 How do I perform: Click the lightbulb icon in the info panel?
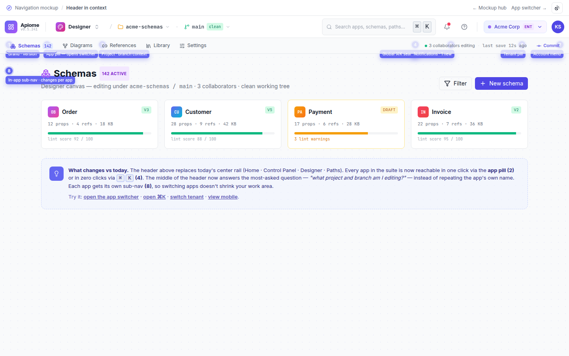57,174
